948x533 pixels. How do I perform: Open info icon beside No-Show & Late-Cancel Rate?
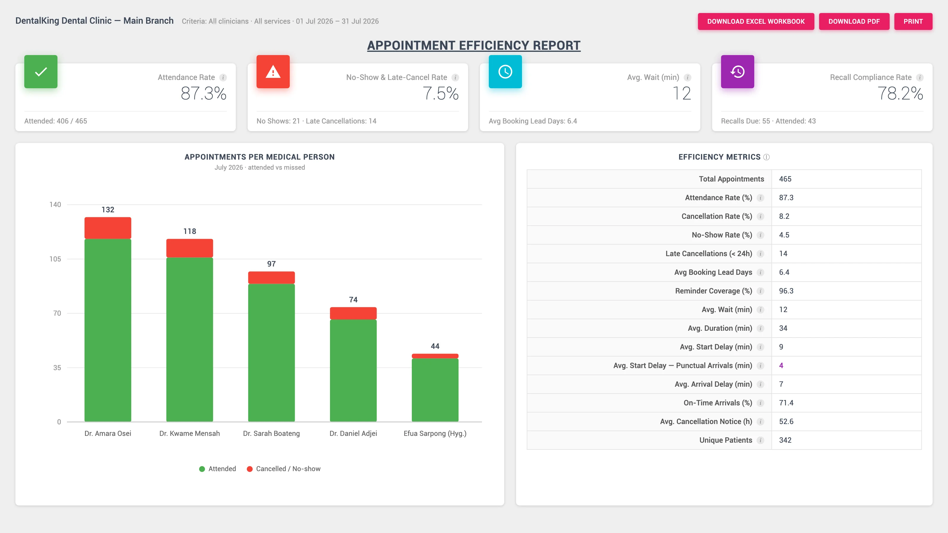coord(455,78)
